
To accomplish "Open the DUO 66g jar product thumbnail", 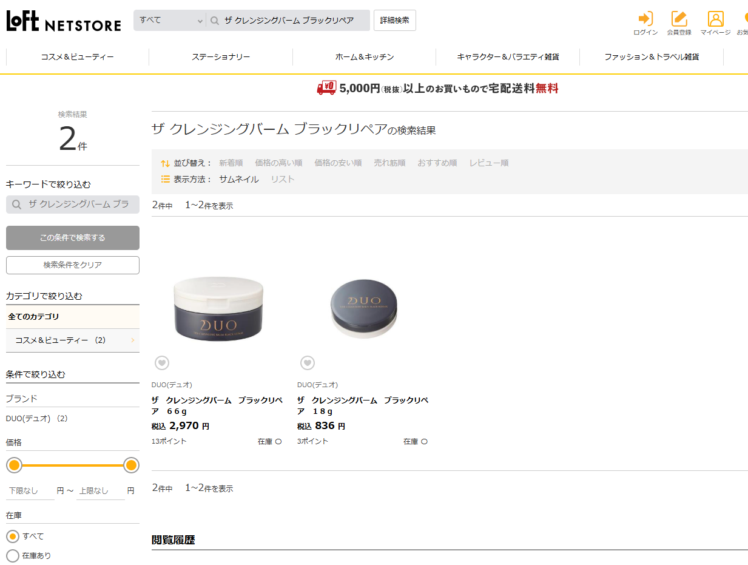I will (x=218, y=308).
